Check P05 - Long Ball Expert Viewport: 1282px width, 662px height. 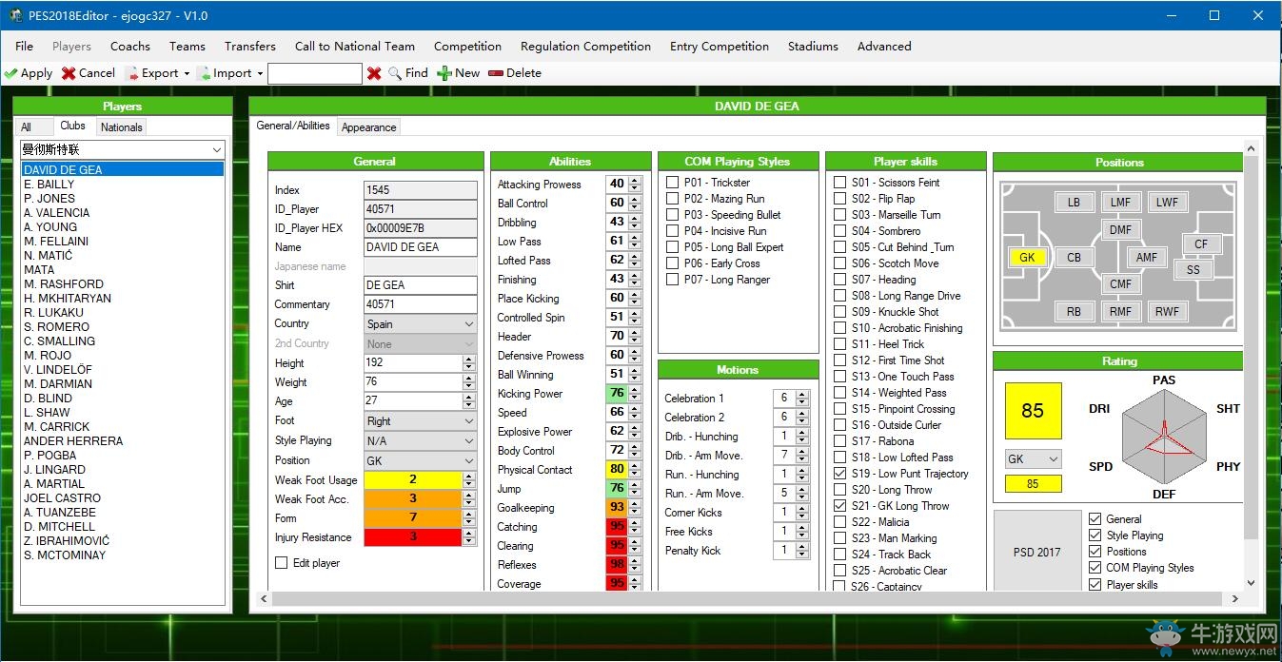[x=672, y=247]
